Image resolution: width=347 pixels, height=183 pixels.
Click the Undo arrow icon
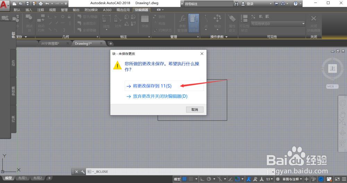[47, 3]
